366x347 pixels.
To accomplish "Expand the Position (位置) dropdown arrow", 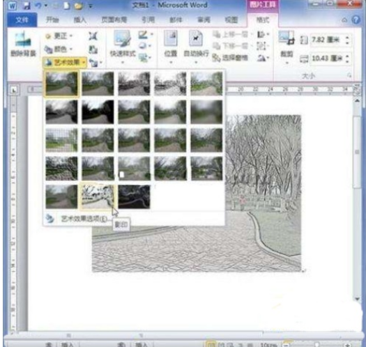I will point(171,62).
